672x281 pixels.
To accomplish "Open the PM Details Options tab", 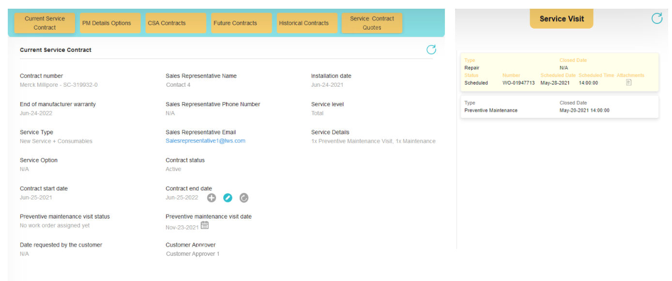I will click(x=107, y=23).
